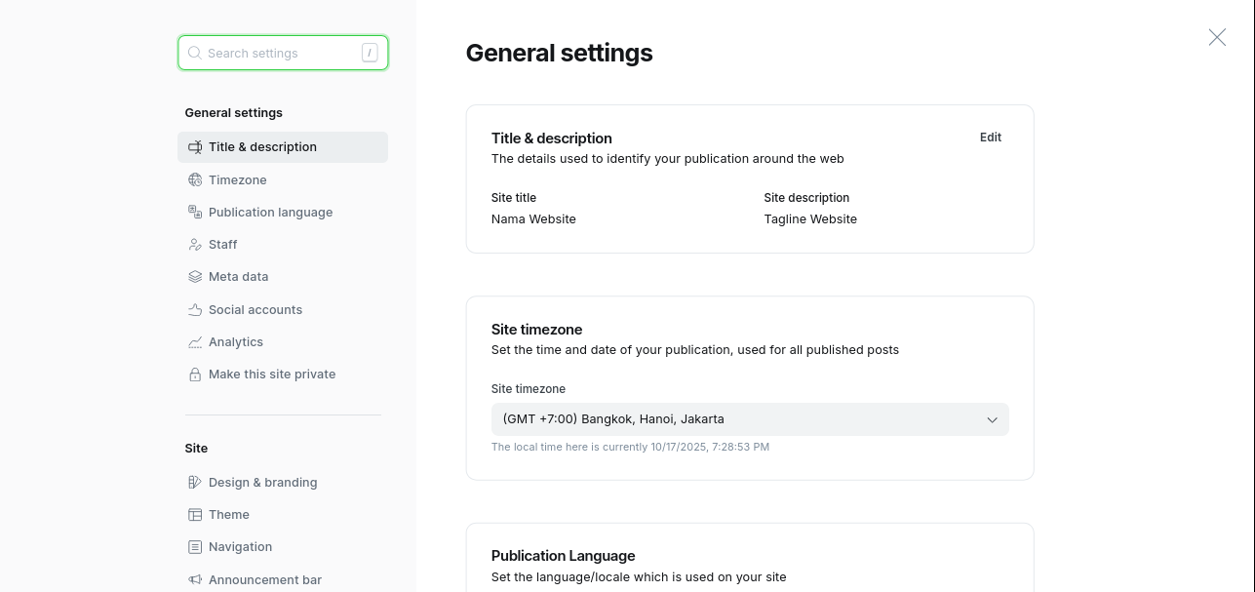Click the Navigation list icon
Viewport: 1255px width, 592px height.
coord(194,546)
